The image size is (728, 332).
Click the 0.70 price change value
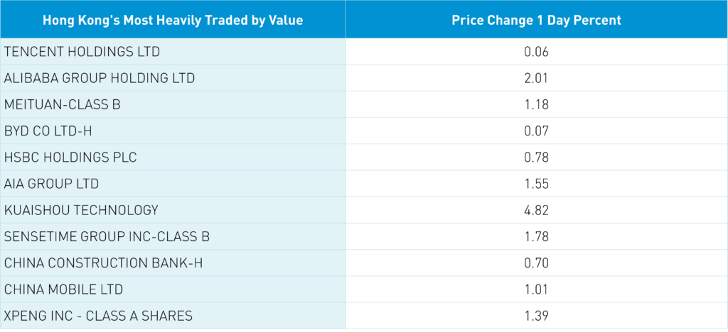point(536,262)
